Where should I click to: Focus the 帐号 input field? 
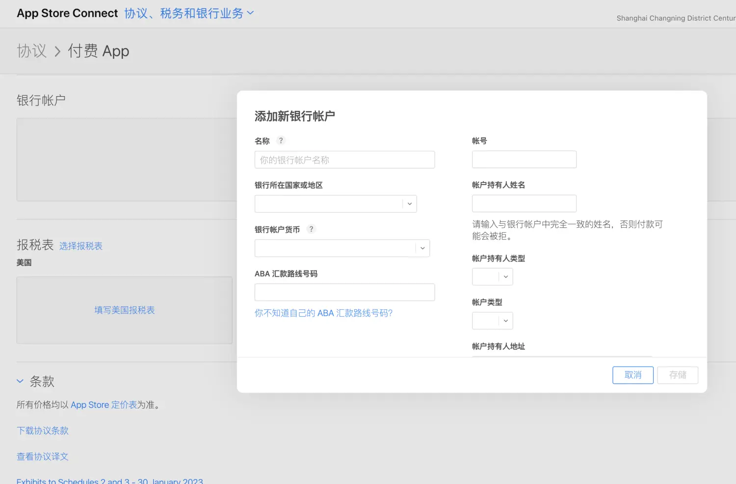point(524,160)
